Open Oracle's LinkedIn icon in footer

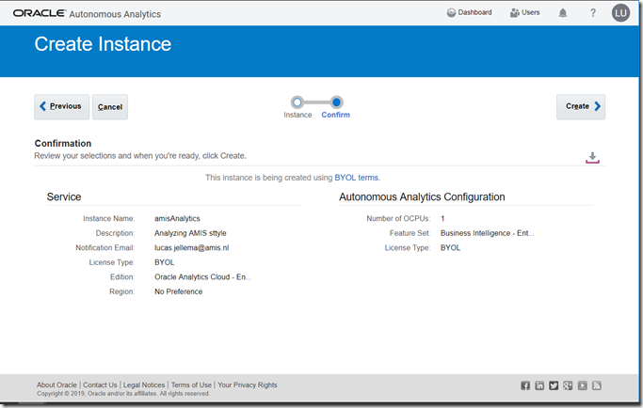[539, 385]
